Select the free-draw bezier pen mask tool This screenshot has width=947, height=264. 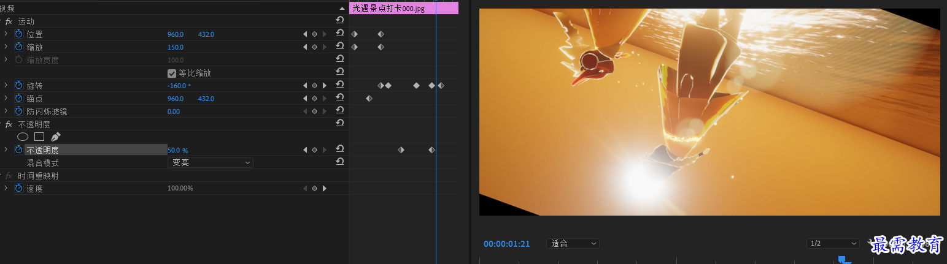click(x=56, y=137)
